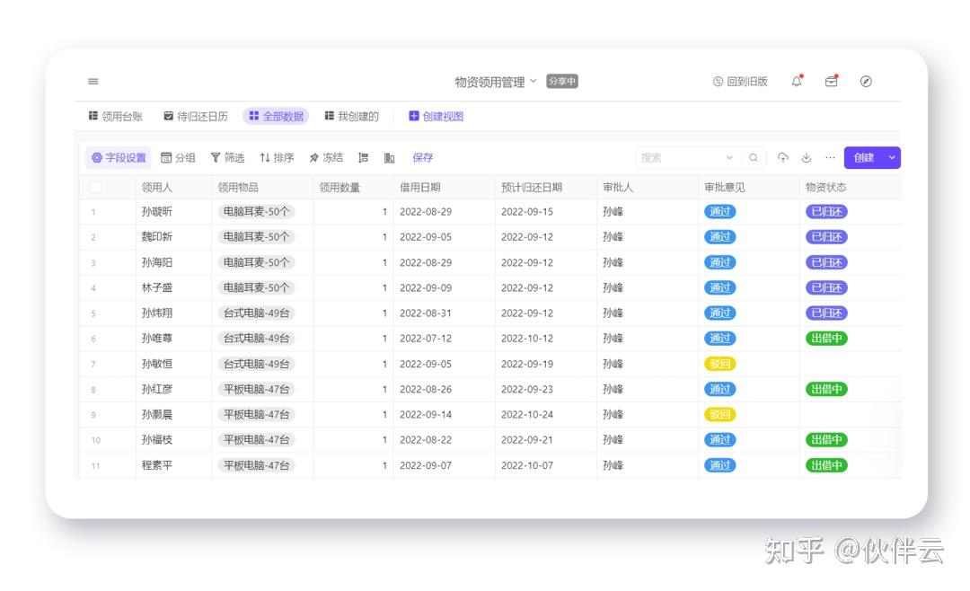
Task: Click 台式电脑-49台 tag in 孙敏恒 row
Action: tap(256, 364)
